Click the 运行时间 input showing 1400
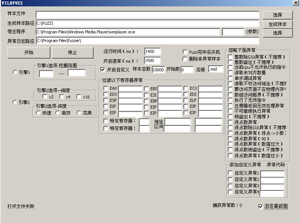The width and height of the screenshot is (300, 223). (152, 51)
